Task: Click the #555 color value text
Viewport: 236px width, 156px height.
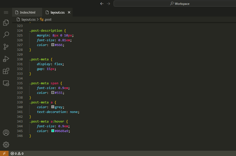Action: (58, 93)
